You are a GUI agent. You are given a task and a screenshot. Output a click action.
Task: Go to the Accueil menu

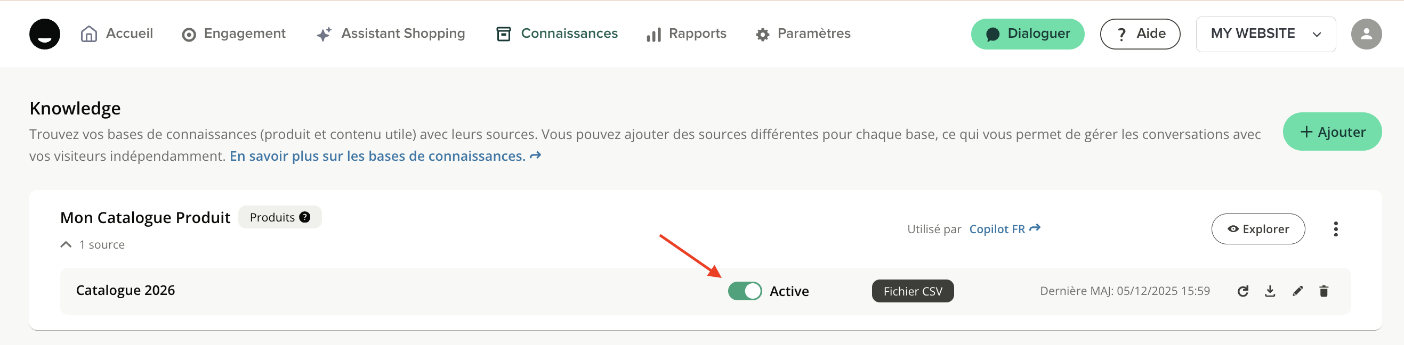tap(117, 34)
